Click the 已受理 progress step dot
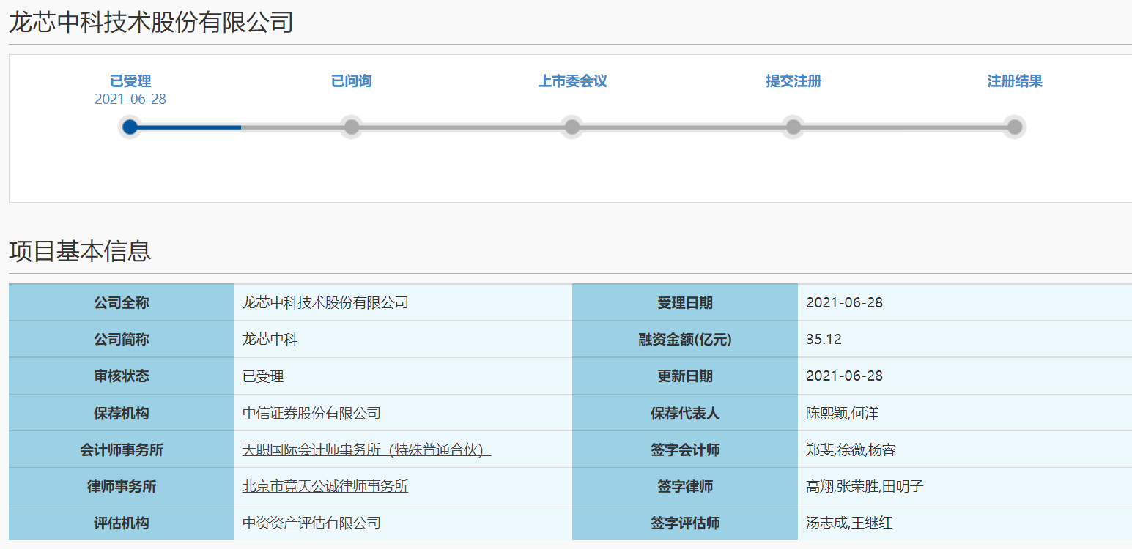 tap(130, 127)
